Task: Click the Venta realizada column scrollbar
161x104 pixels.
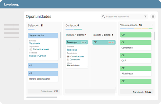Action: tap(154, 36)
